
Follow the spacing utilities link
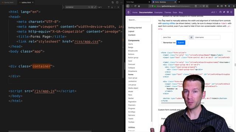(169, 23)
